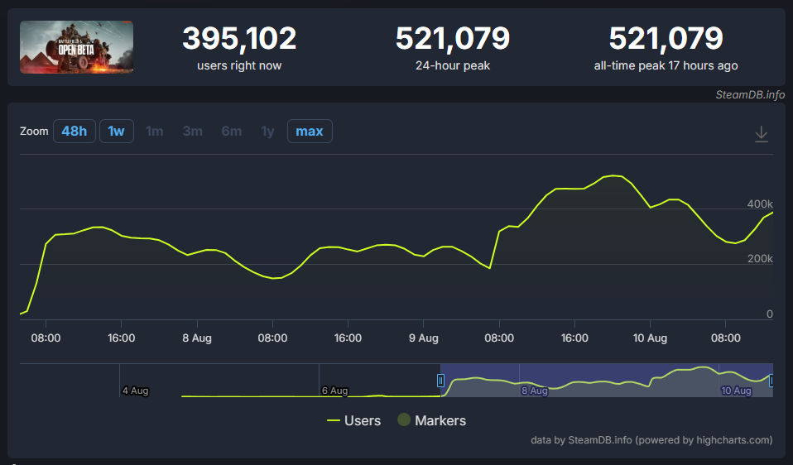
Task: Click the 6 Aug navigator date label
Action: click(334, 391)
